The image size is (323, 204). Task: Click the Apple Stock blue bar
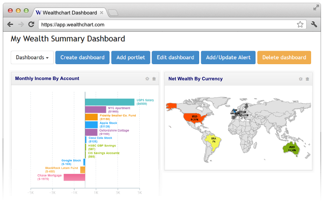click(x=91, y=125)
